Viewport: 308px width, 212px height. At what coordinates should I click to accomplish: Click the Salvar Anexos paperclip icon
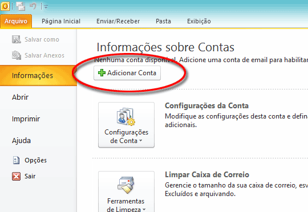17,55
